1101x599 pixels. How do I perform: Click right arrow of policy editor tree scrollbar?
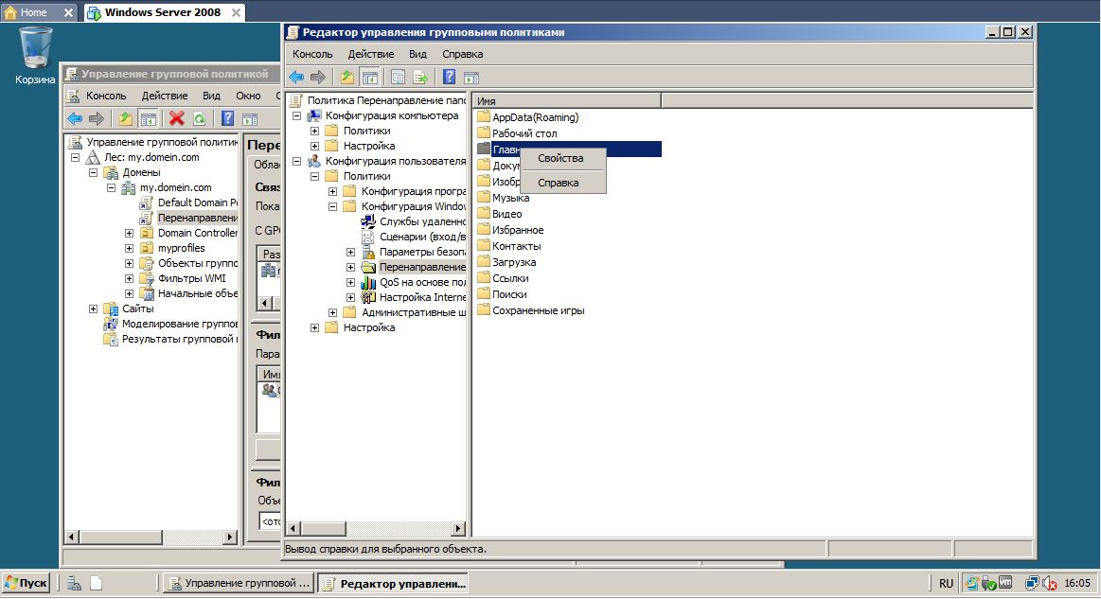pyautogui.click(x=458, y=528)
